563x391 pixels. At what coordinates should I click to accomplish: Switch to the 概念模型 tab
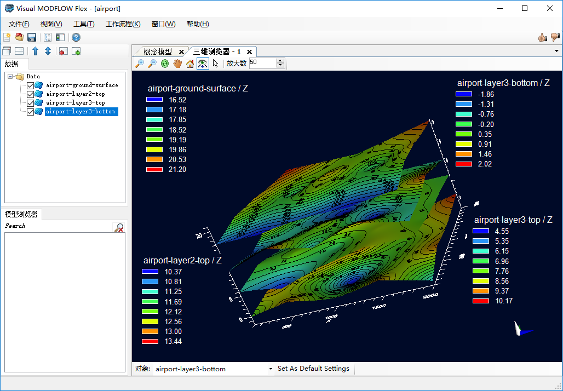click(x=157, y=51)
